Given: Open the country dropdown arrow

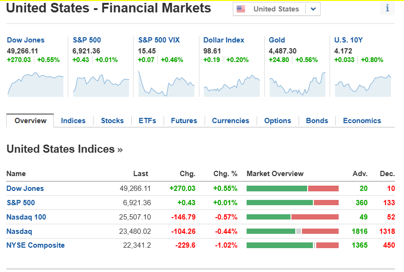Looking at the screenshot, I should 312,9.
